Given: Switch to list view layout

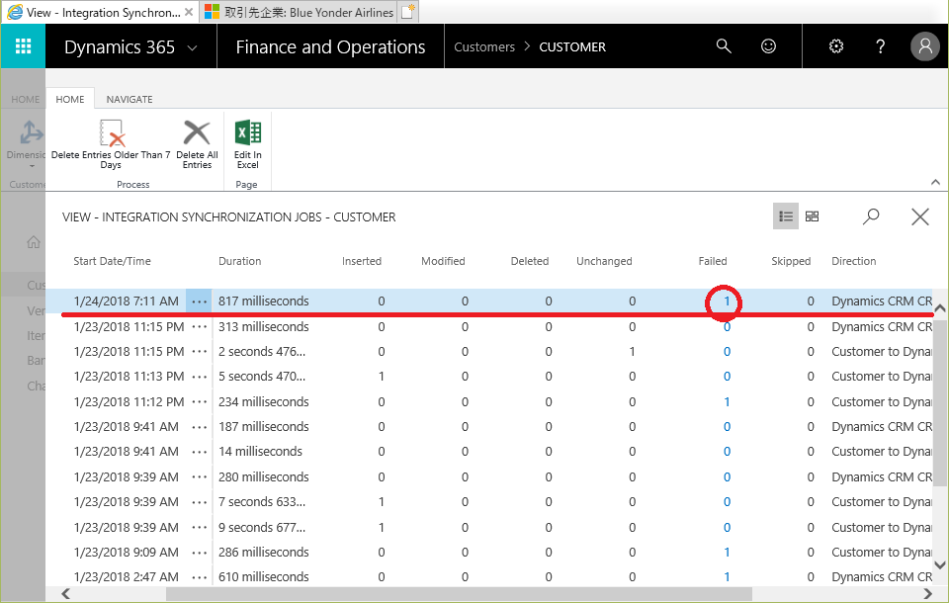Looking at the screenshot, I should 786,216.
